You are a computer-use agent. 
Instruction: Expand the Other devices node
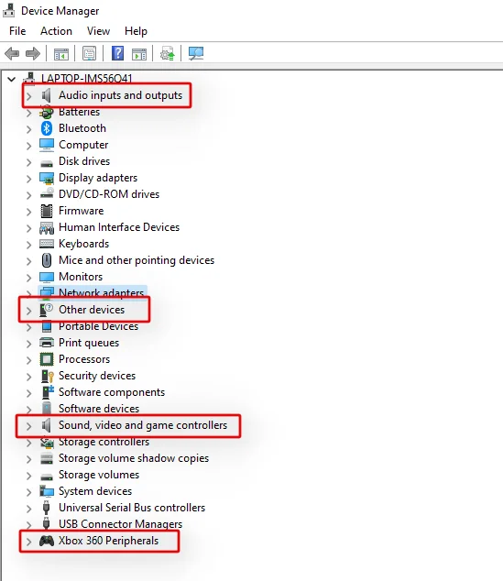click(x=29, y=310)
